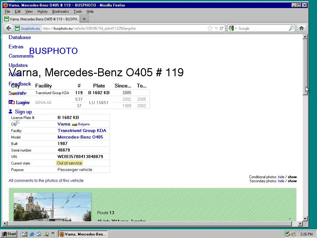Click the Firefox taskbar button
This screenshot has width=317, height=238.
pos(83,234)
